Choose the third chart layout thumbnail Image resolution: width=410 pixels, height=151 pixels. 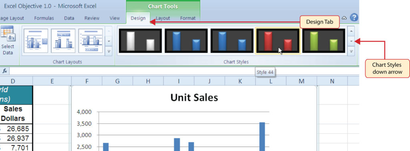(90, 41)
